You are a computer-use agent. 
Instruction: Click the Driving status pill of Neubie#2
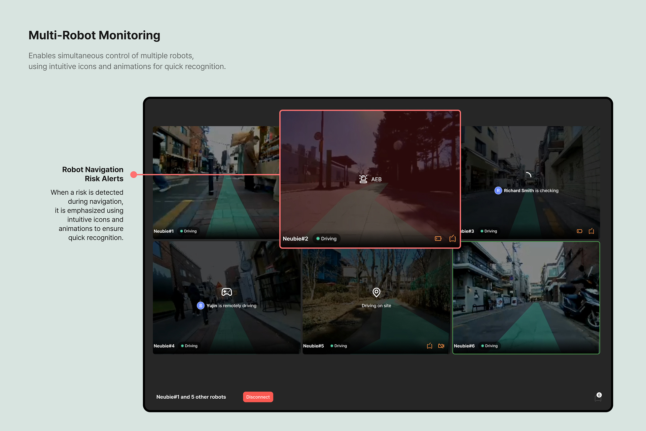(326, 239)
